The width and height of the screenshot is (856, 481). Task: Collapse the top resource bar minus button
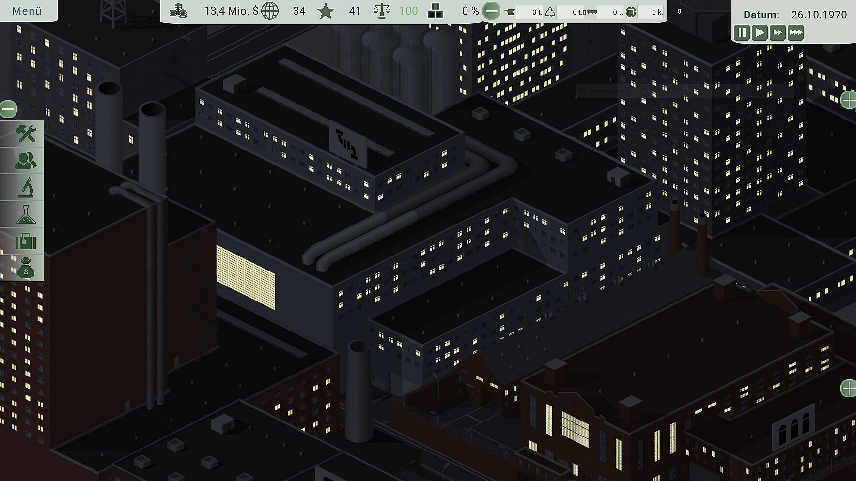click(491, 11)
